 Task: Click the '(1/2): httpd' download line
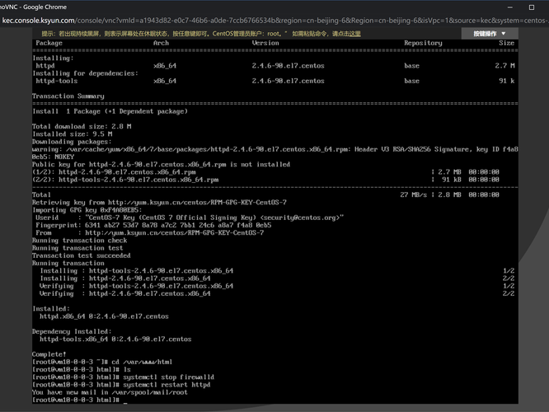tap(265, 172)
